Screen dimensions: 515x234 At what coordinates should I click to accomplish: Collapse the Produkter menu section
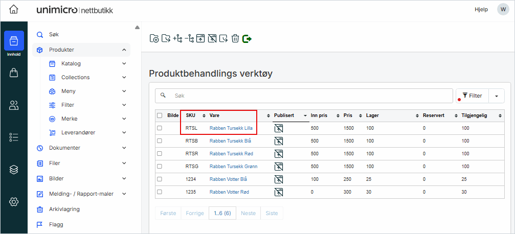pos(124,50)
